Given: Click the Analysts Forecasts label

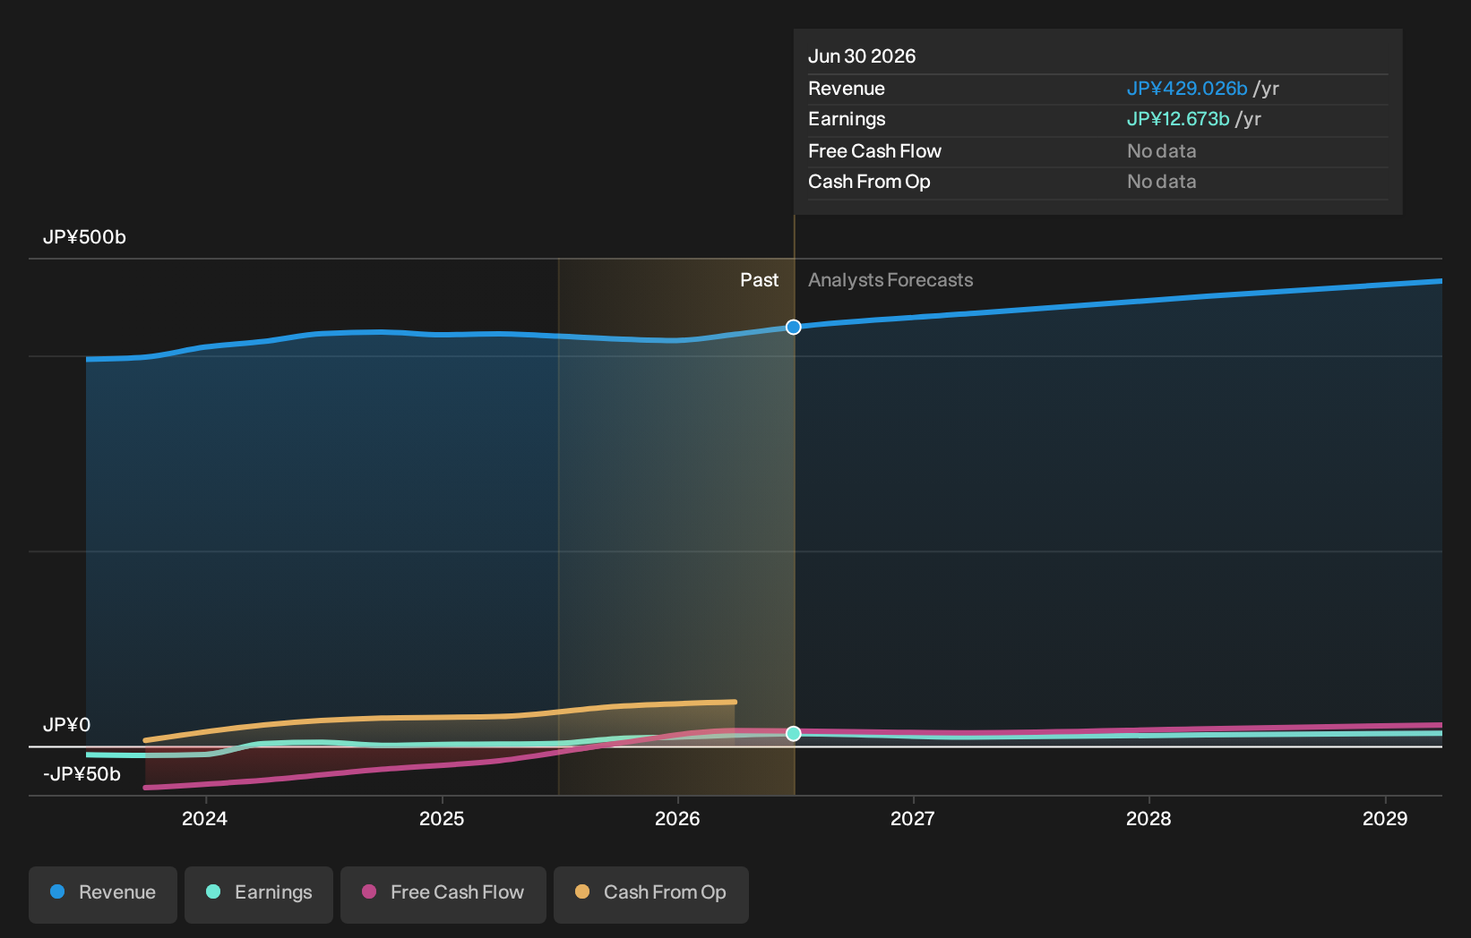Looking at the screenshot, I should (890, 280).
